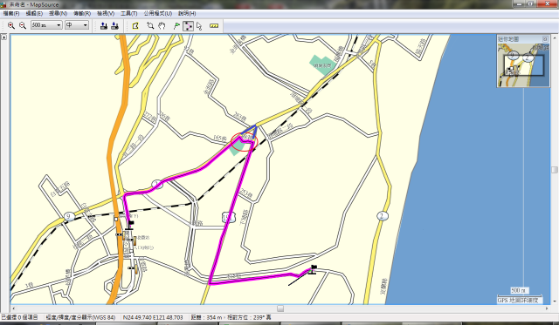Click the route end flag waypoint

(x=313, y=269)
